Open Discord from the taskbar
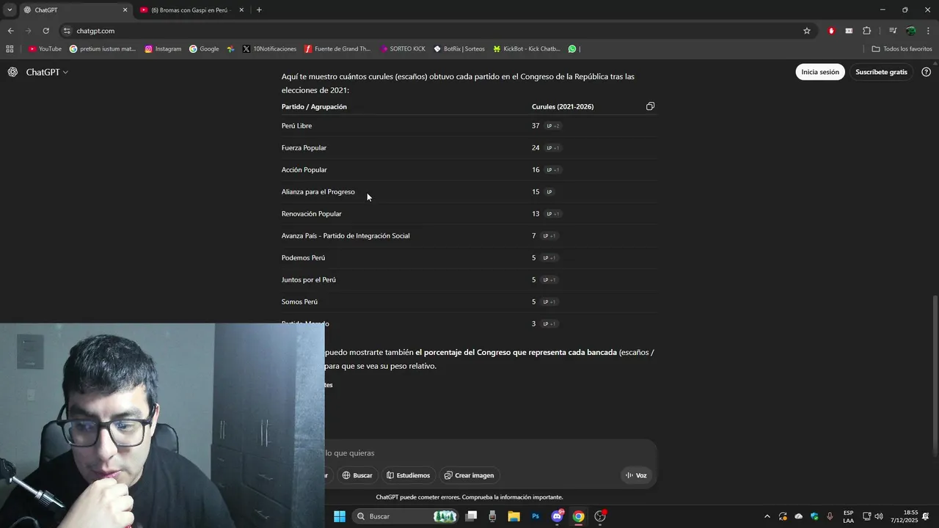The height and width of the screenshot is (528, 939). click(x=557, y=516)
